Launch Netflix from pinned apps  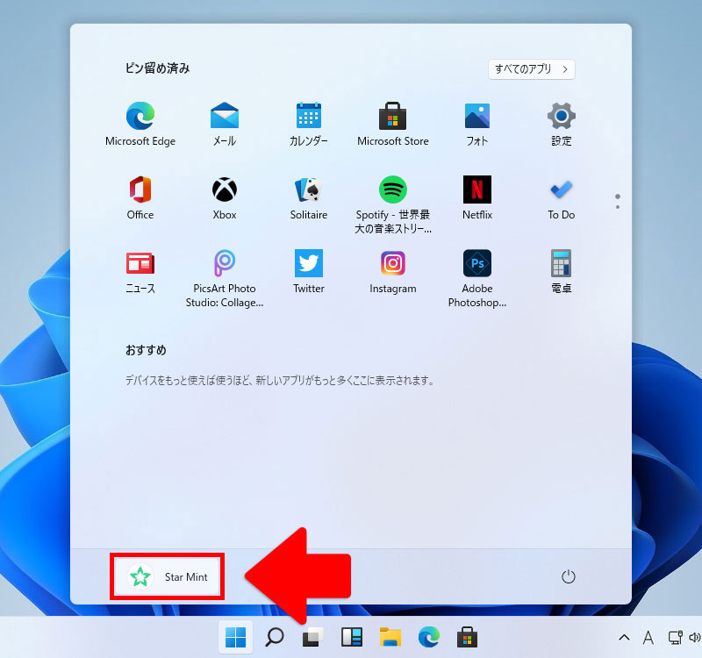click(x=476, y=198)
